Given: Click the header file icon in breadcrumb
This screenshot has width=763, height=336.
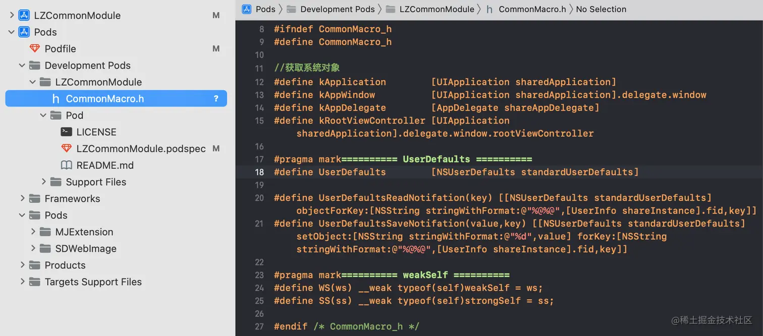Looking at the screenshot, I should 489,9.
